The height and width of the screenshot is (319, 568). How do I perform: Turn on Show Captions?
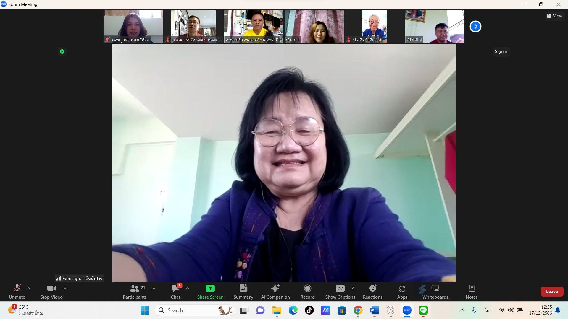(x=340, y=289)
